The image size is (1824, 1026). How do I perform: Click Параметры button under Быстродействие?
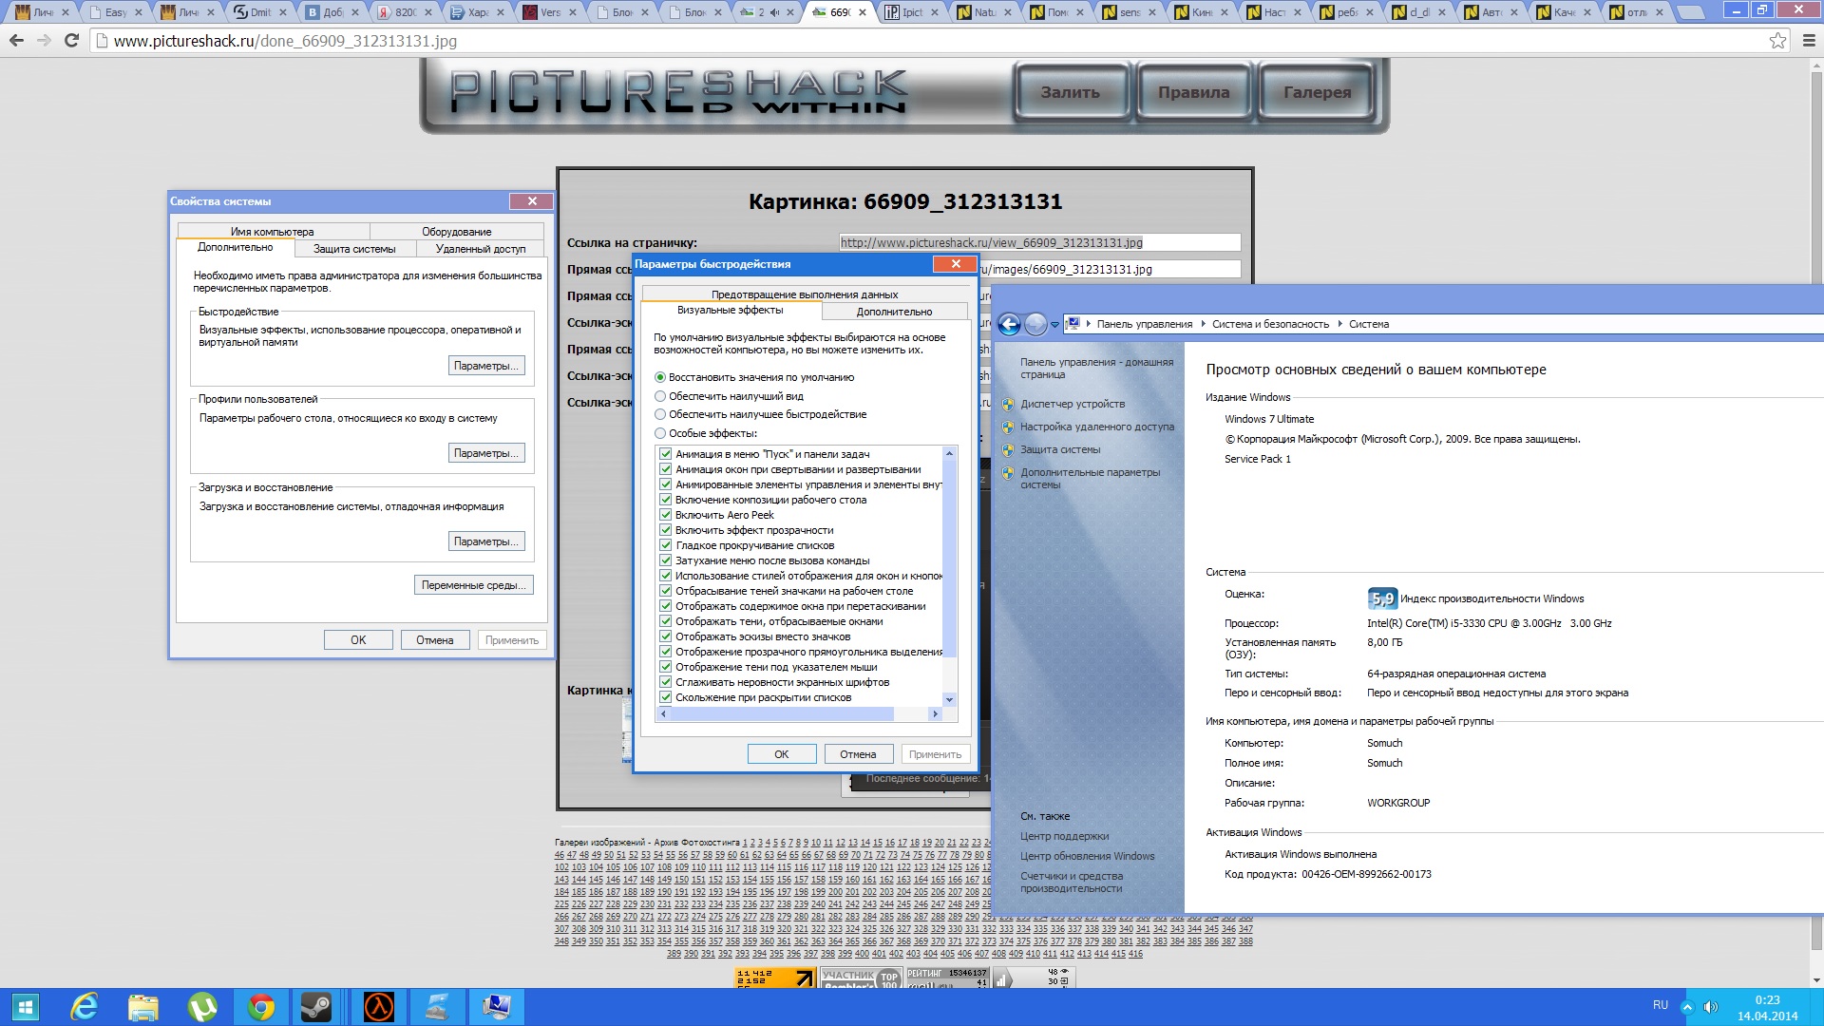(486, 366)
